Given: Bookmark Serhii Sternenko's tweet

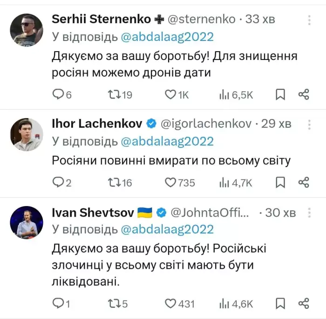Looking at the screenshot, I should click(x=280, y=95).
